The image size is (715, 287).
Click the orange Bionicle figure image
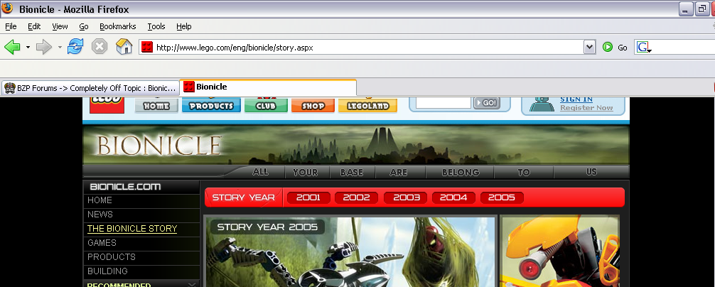(x=560, y=251)
